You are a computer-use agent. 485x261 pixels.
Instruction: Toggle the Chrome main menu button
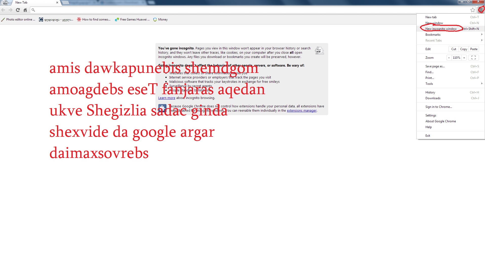point(481,10)
